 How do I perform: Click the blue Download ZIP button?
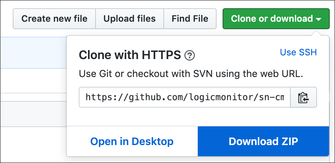tap(263, 141)
